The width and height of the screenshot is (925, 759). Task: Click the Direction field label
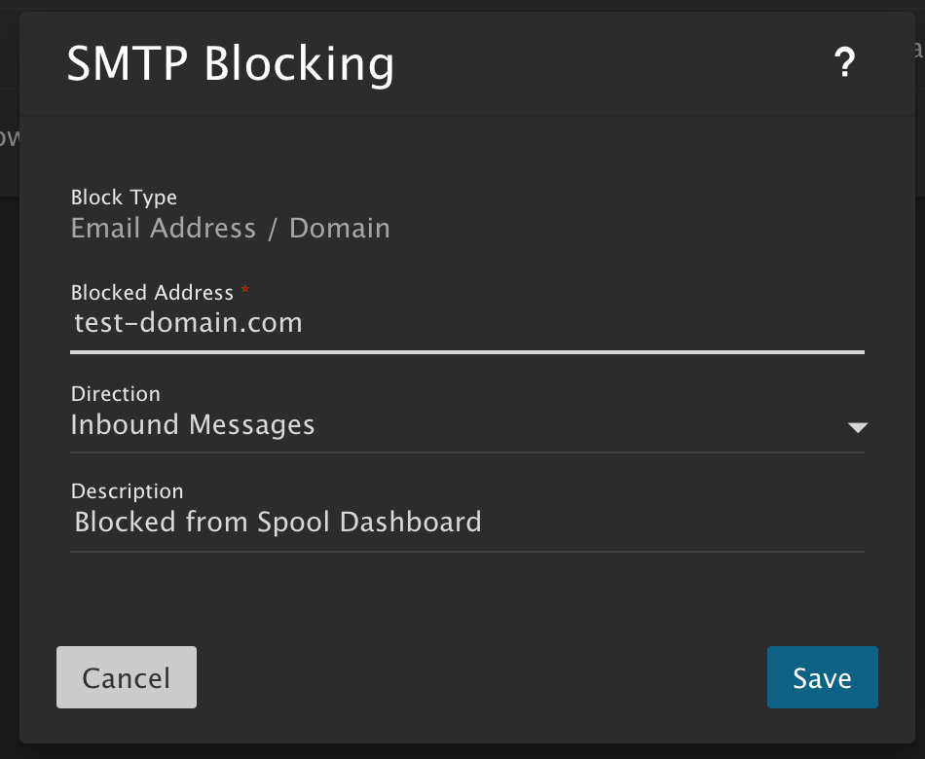point(115,394)
